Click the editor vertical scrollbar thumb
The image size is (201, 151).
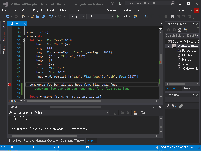point(161,59)
